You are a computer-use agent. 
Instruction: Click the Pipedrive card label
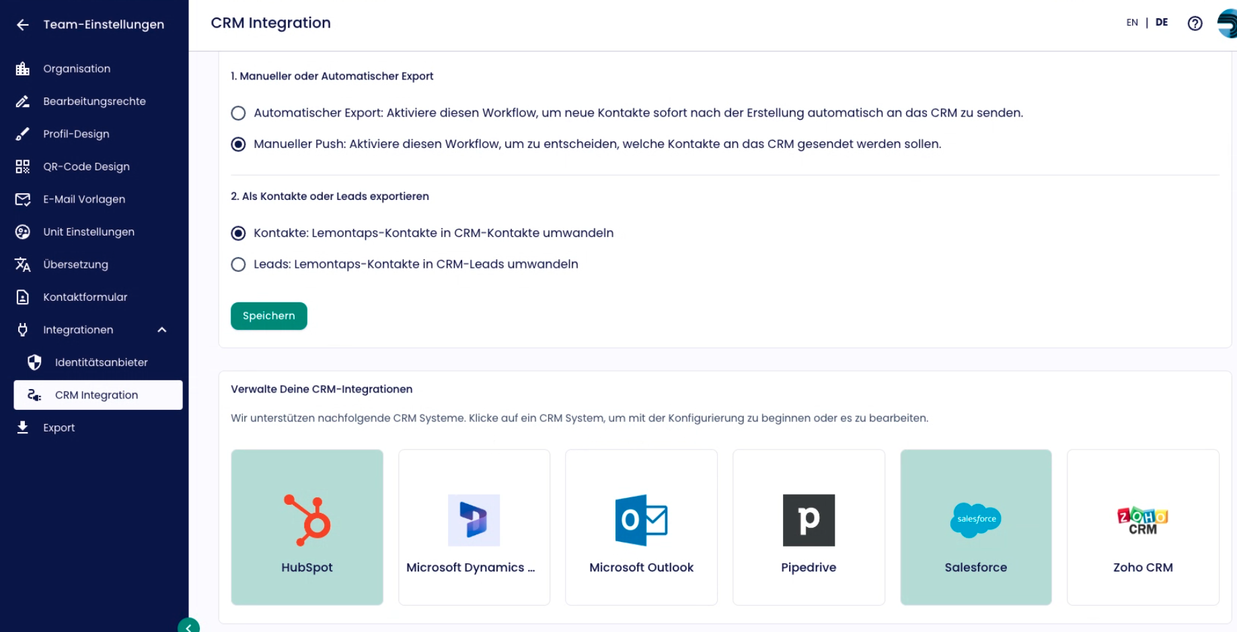click(x=809, y=567)
